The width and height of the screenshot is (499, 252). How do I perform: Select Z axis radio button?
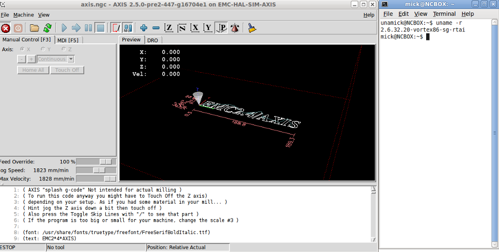click(x=64, y=49)
